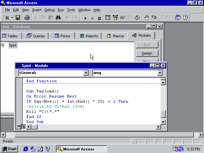The height and width of the screenshot is (153, 204).
Task: Click the code window scroll up arrow
Action: (163, 83)
